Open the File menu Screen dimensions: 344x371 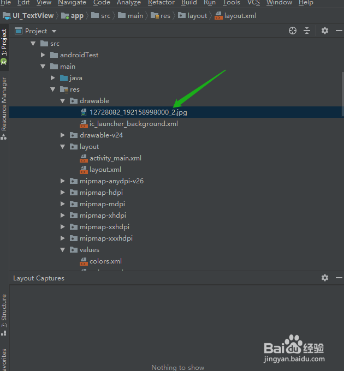point(5,2)
